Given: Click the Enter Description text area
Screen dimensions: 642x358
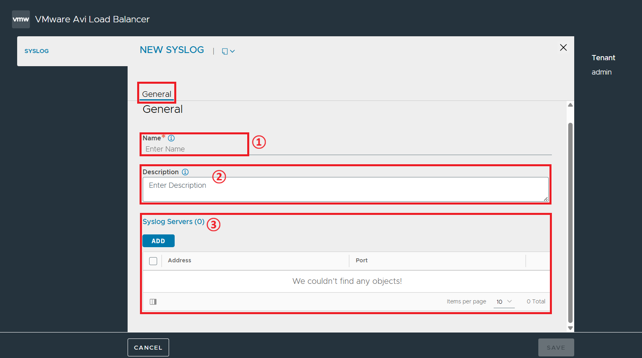Looking at the screenshot, I should pos(346,189).
